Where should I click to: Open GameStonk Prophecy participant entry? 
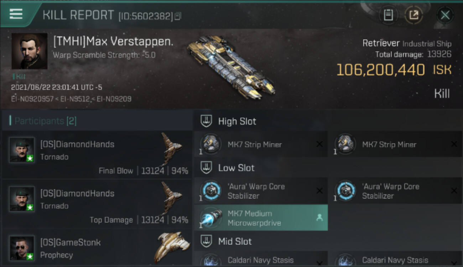[97, 248]
